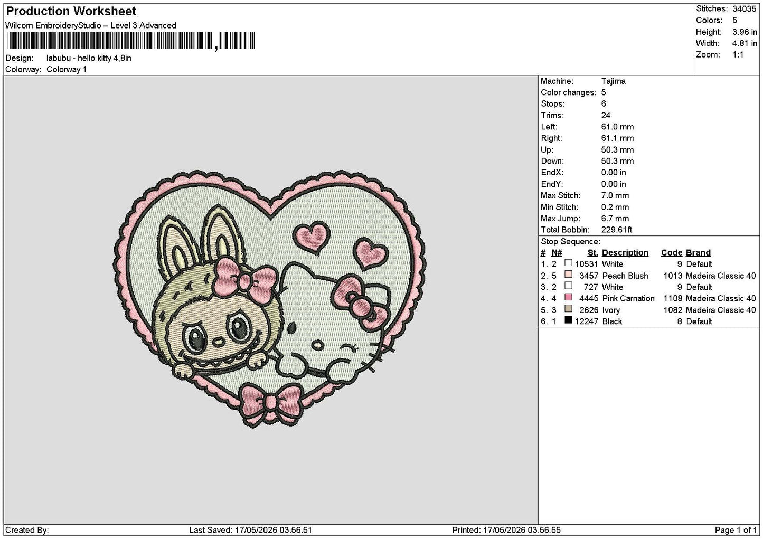Click the Height value '3.96 in'
This screenshot has width=763, height=539.
(x=745, y=32)
